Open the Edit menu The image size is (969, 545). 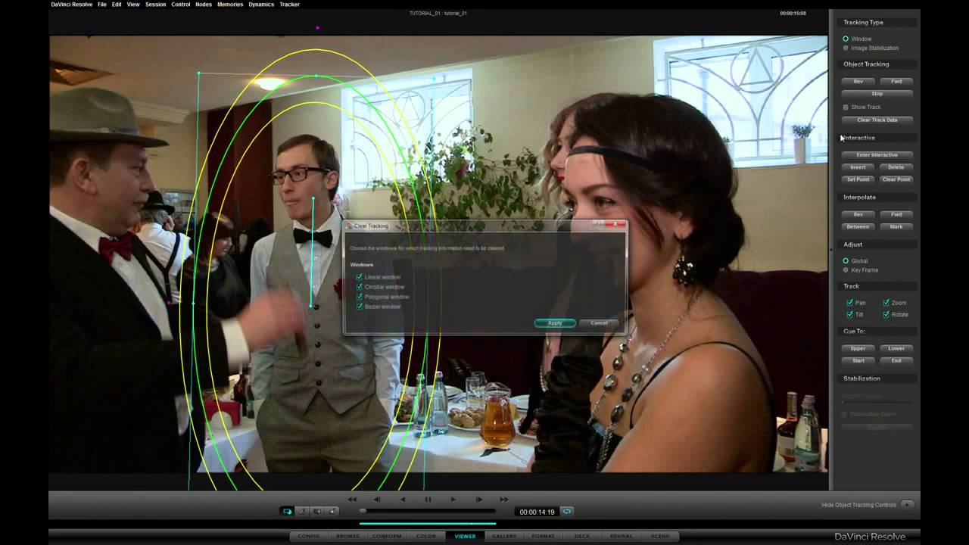point(117,5)
